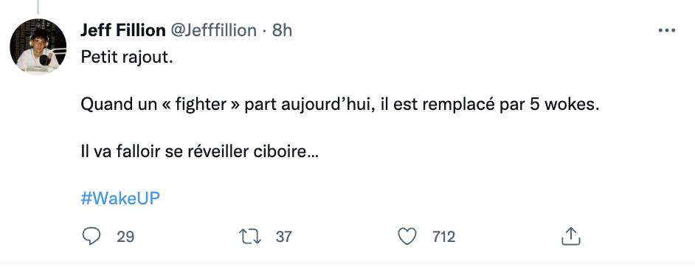This screenshot has height=270, width=695.
Task: Retweet using the arrows icon
Action: 250,236
